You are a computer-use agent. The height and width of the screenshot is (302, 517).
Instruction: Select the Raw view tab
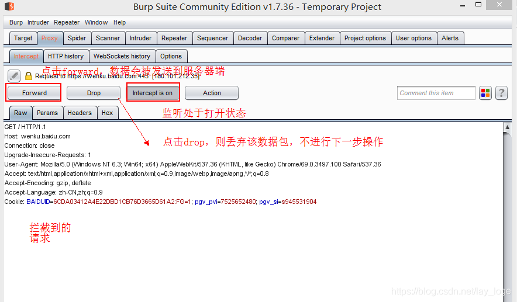[x=20, y=113]
